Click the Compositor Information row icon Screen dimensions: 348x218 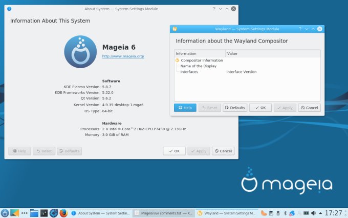coord(177,61)
